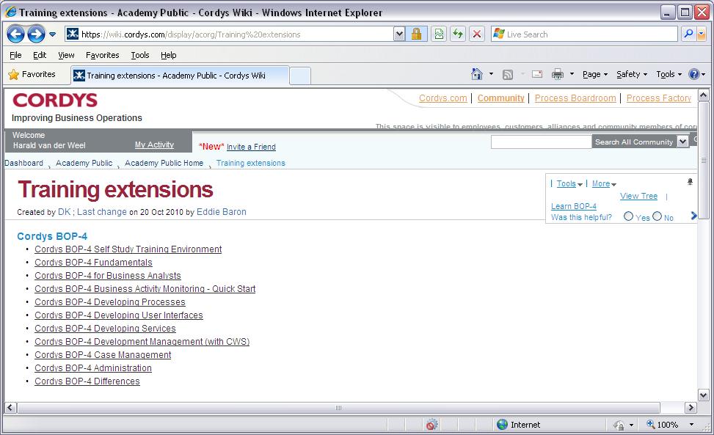
Task: Print page with the printer icon
Action: click(558, 74)
